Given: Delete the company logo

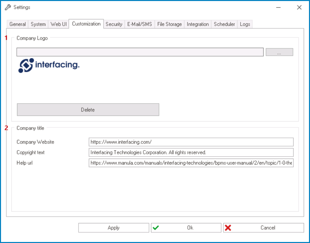Looking at the screenshot, I should coord(88,109).
